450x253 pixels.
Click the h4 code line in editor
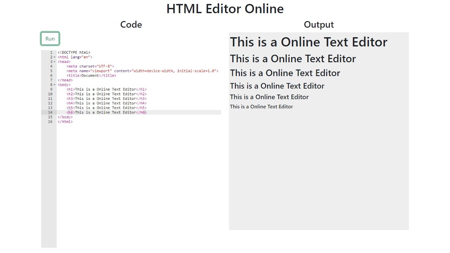point(107,103)
